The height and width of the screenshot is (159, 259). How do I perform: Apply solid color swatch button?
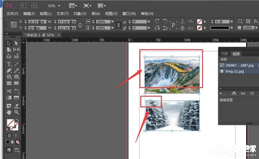coord(8,142)
